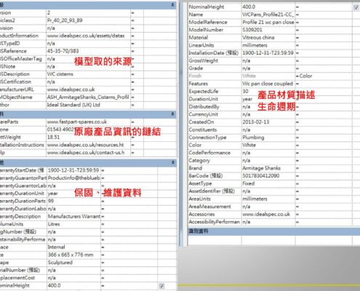This screenshot has width=360, height=291.
Task: Select the GrossWeight parameter label
Action: pos(203,60)
